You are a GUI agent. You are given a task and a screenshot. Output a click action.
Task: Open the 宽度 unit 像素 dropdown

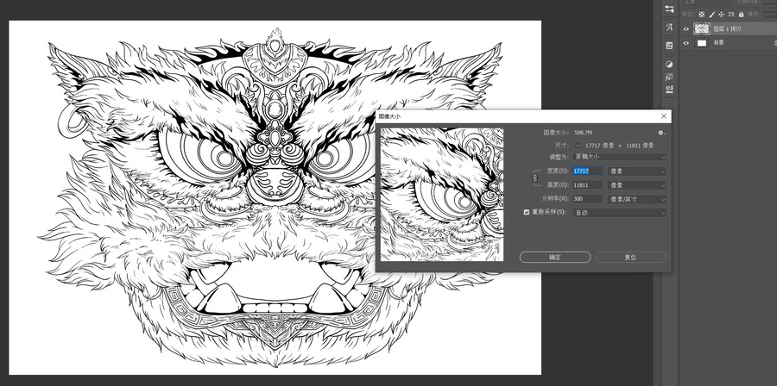tap(637, 171)
